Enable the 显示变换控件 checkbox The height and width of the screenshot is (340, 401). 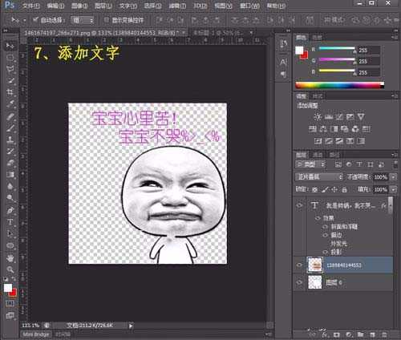(x=107, y=19)
